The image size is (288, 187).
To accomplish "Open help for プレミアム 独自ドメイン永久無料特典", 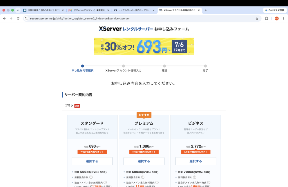I will [157, 183].
